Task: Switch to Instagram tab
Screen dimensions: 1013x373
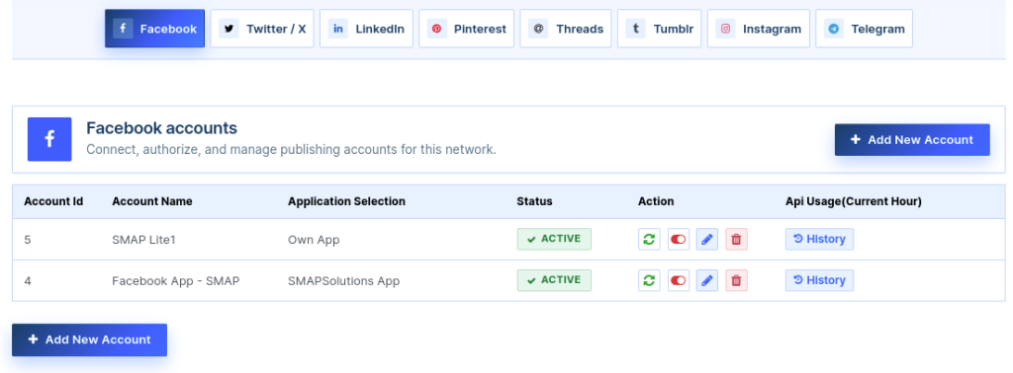Action: [759, 29]
